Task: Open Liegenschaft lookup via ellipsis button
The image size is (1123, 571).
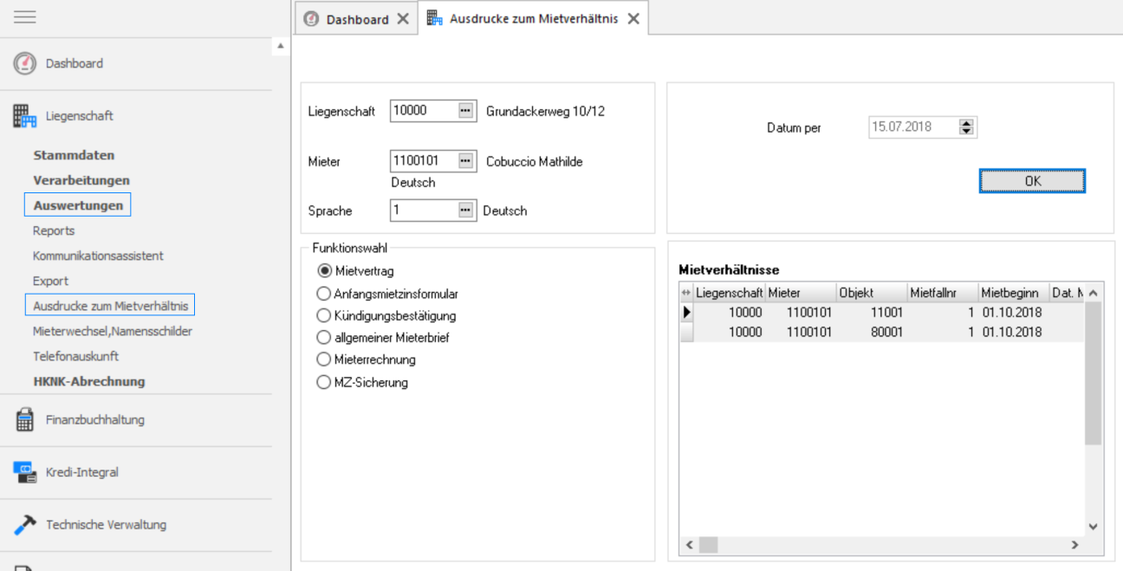Action: coord(466,111)
